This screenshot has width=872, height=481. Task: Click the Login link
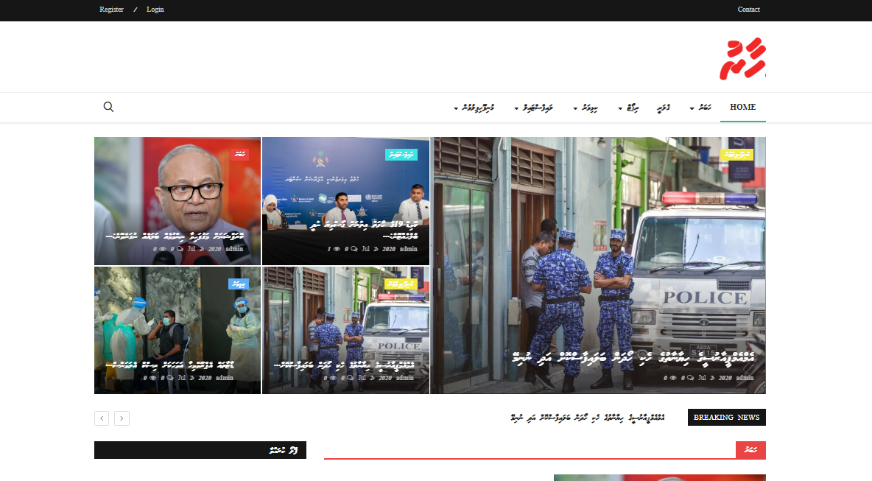click(155, 10)
